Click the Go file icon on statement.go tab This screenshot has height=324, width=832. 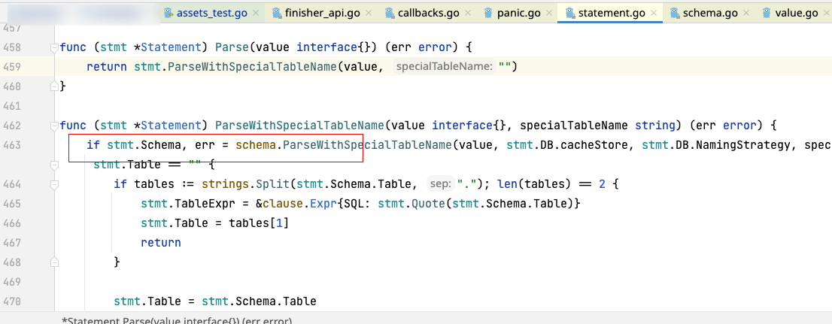pyautogui.click(x=570, y=14)
